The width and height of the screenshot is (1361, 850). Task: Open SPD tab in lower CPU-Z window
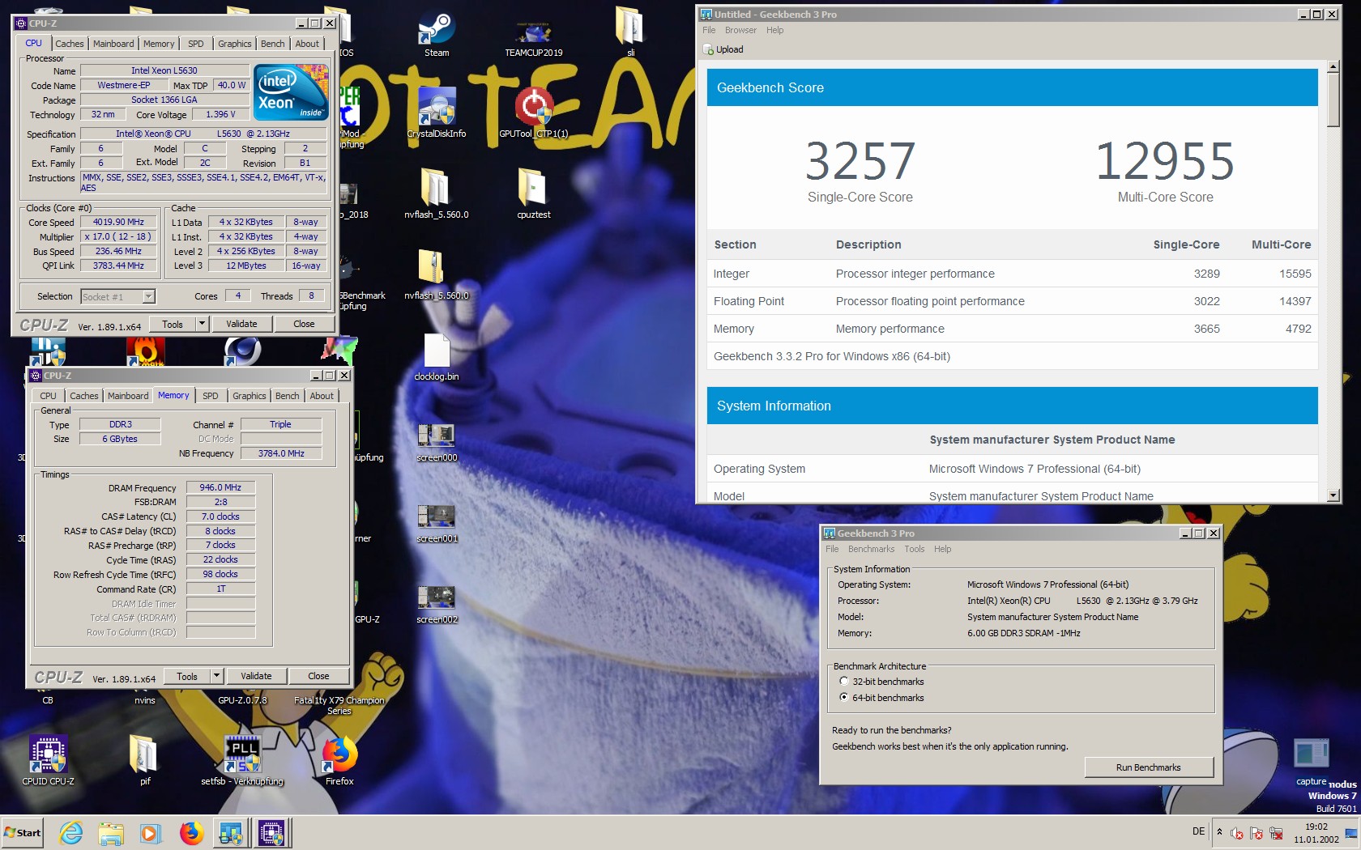pos(211,396)
